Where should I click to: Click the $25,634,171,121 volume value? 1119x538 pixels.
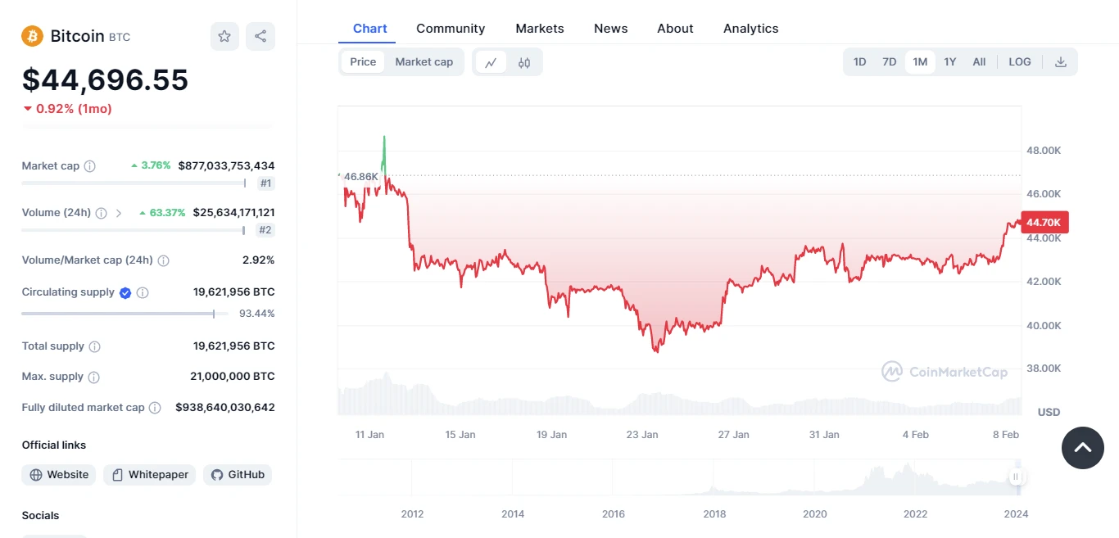coord(234,212)
